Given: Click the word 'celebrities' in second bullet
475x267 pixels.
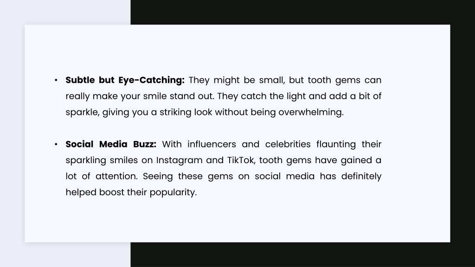Looking at the screenshot, I should [288, 144].
